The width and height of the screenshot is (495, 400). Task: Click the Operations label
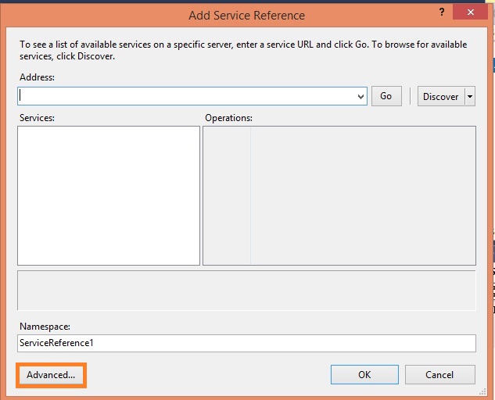[228, 117]
